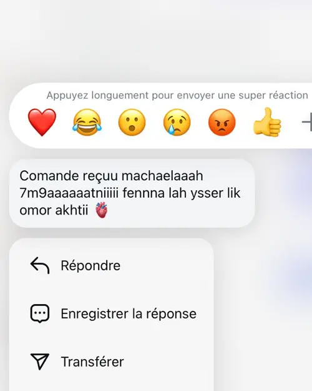React with the angry red face emoji
The height and width of the screenshot is (391, 312).
pos(222,122)
